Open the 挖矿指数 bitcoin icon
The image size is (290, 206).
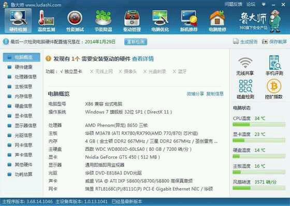(x=274, y=89)
